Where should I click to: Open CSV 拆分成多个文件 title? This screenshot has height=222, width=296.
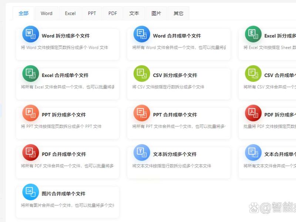(175, 75)
